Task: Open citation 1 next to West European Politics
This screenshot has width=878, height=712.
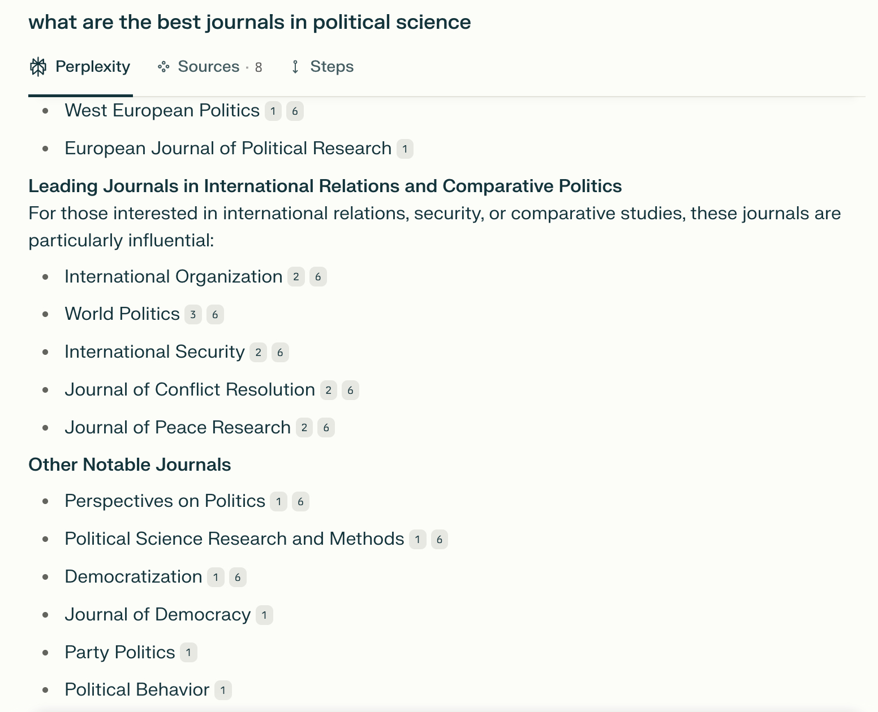Action: coord(273,111)
